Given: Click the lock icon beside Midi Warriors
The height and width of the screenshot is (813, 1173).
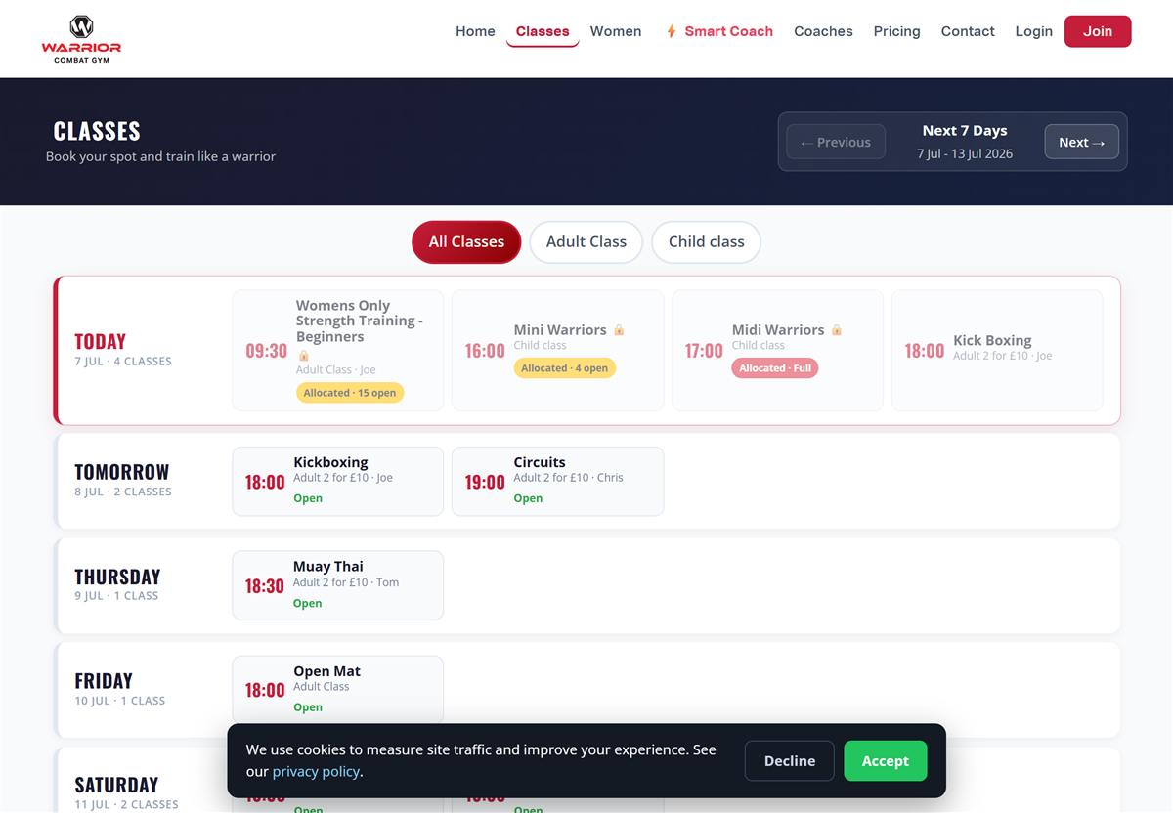Looking at the screenshot, I should click(x=837, y=330).
